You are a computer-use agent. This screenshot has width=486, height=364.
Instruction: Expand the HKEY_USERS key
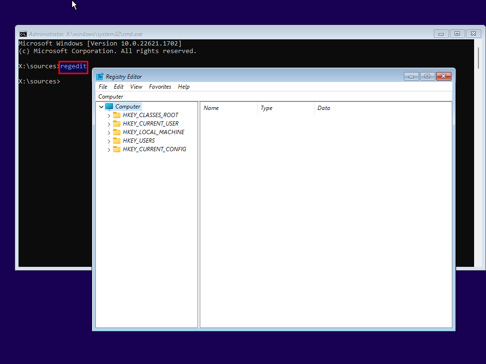coord(109,141)
